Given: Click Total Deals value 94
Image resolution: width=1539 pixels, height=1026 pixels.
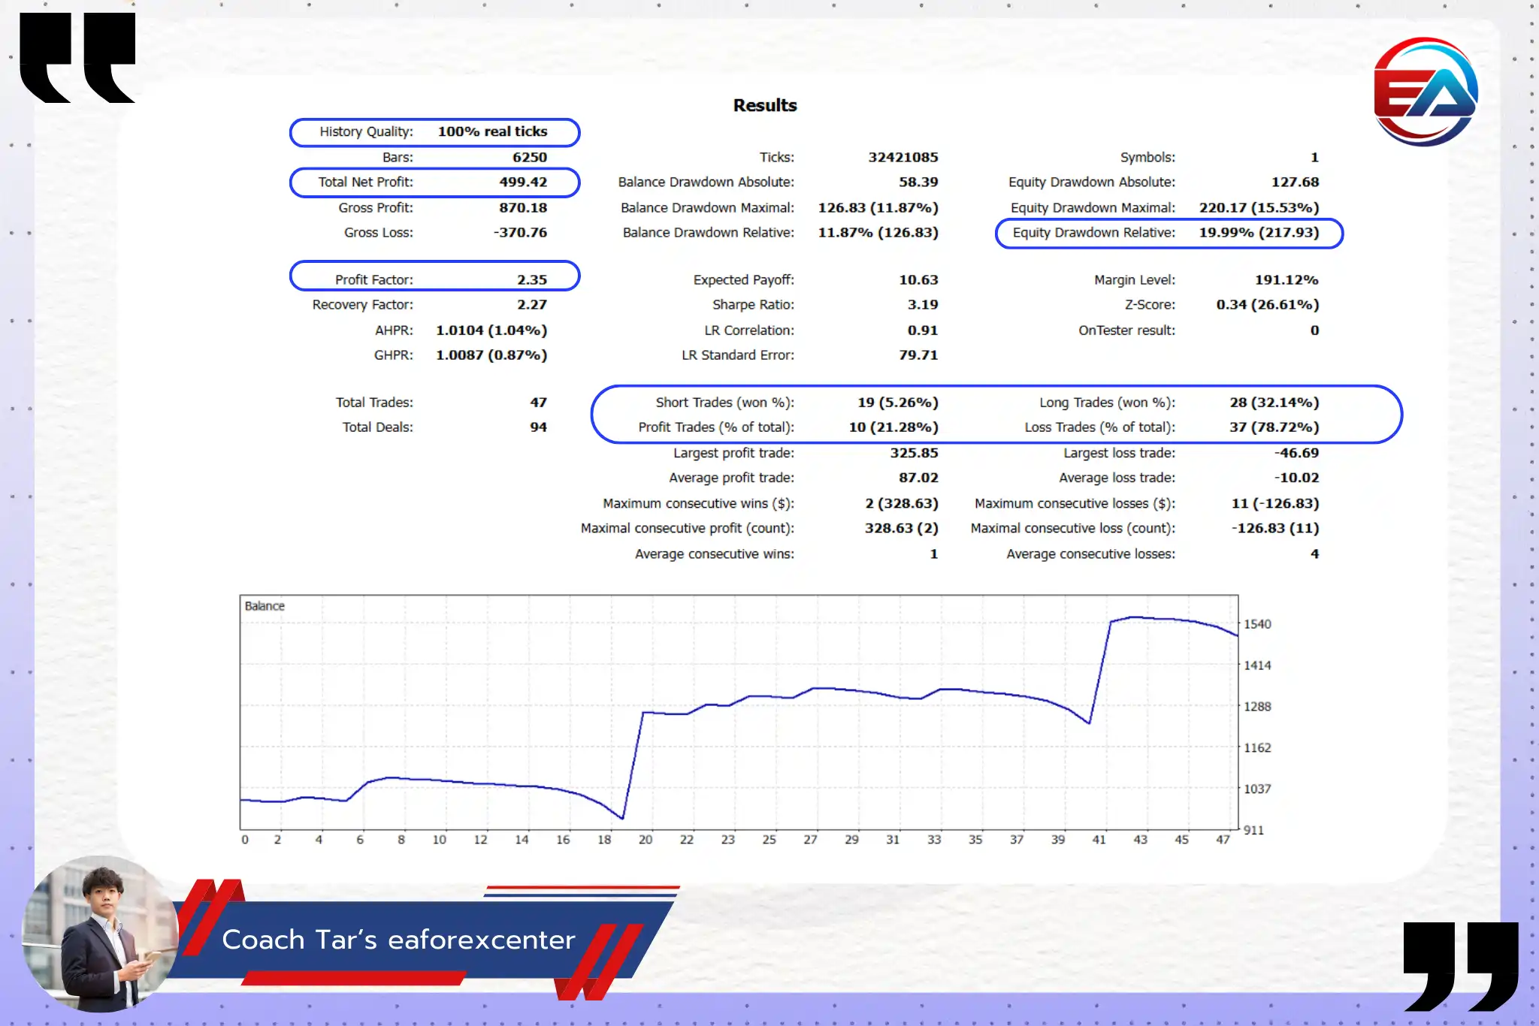Looking at the screenshot, I should point(539,427).
